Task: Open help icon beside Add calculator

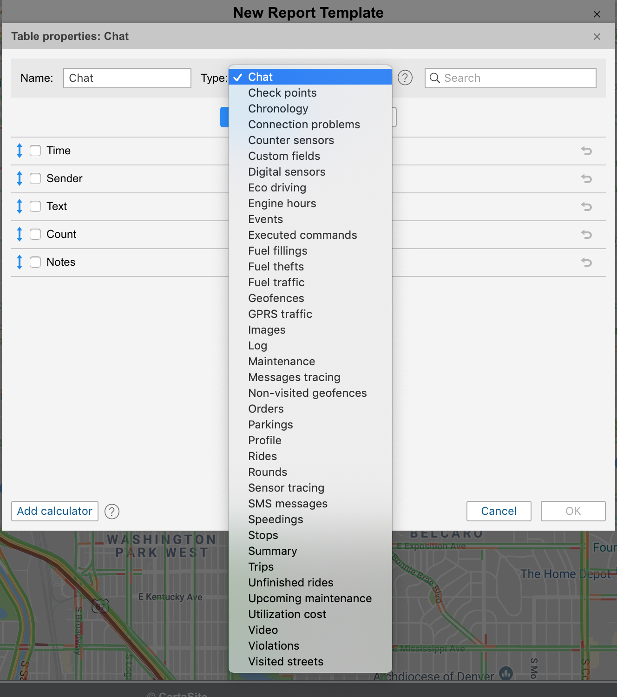Action: click(x=112, y=511)
